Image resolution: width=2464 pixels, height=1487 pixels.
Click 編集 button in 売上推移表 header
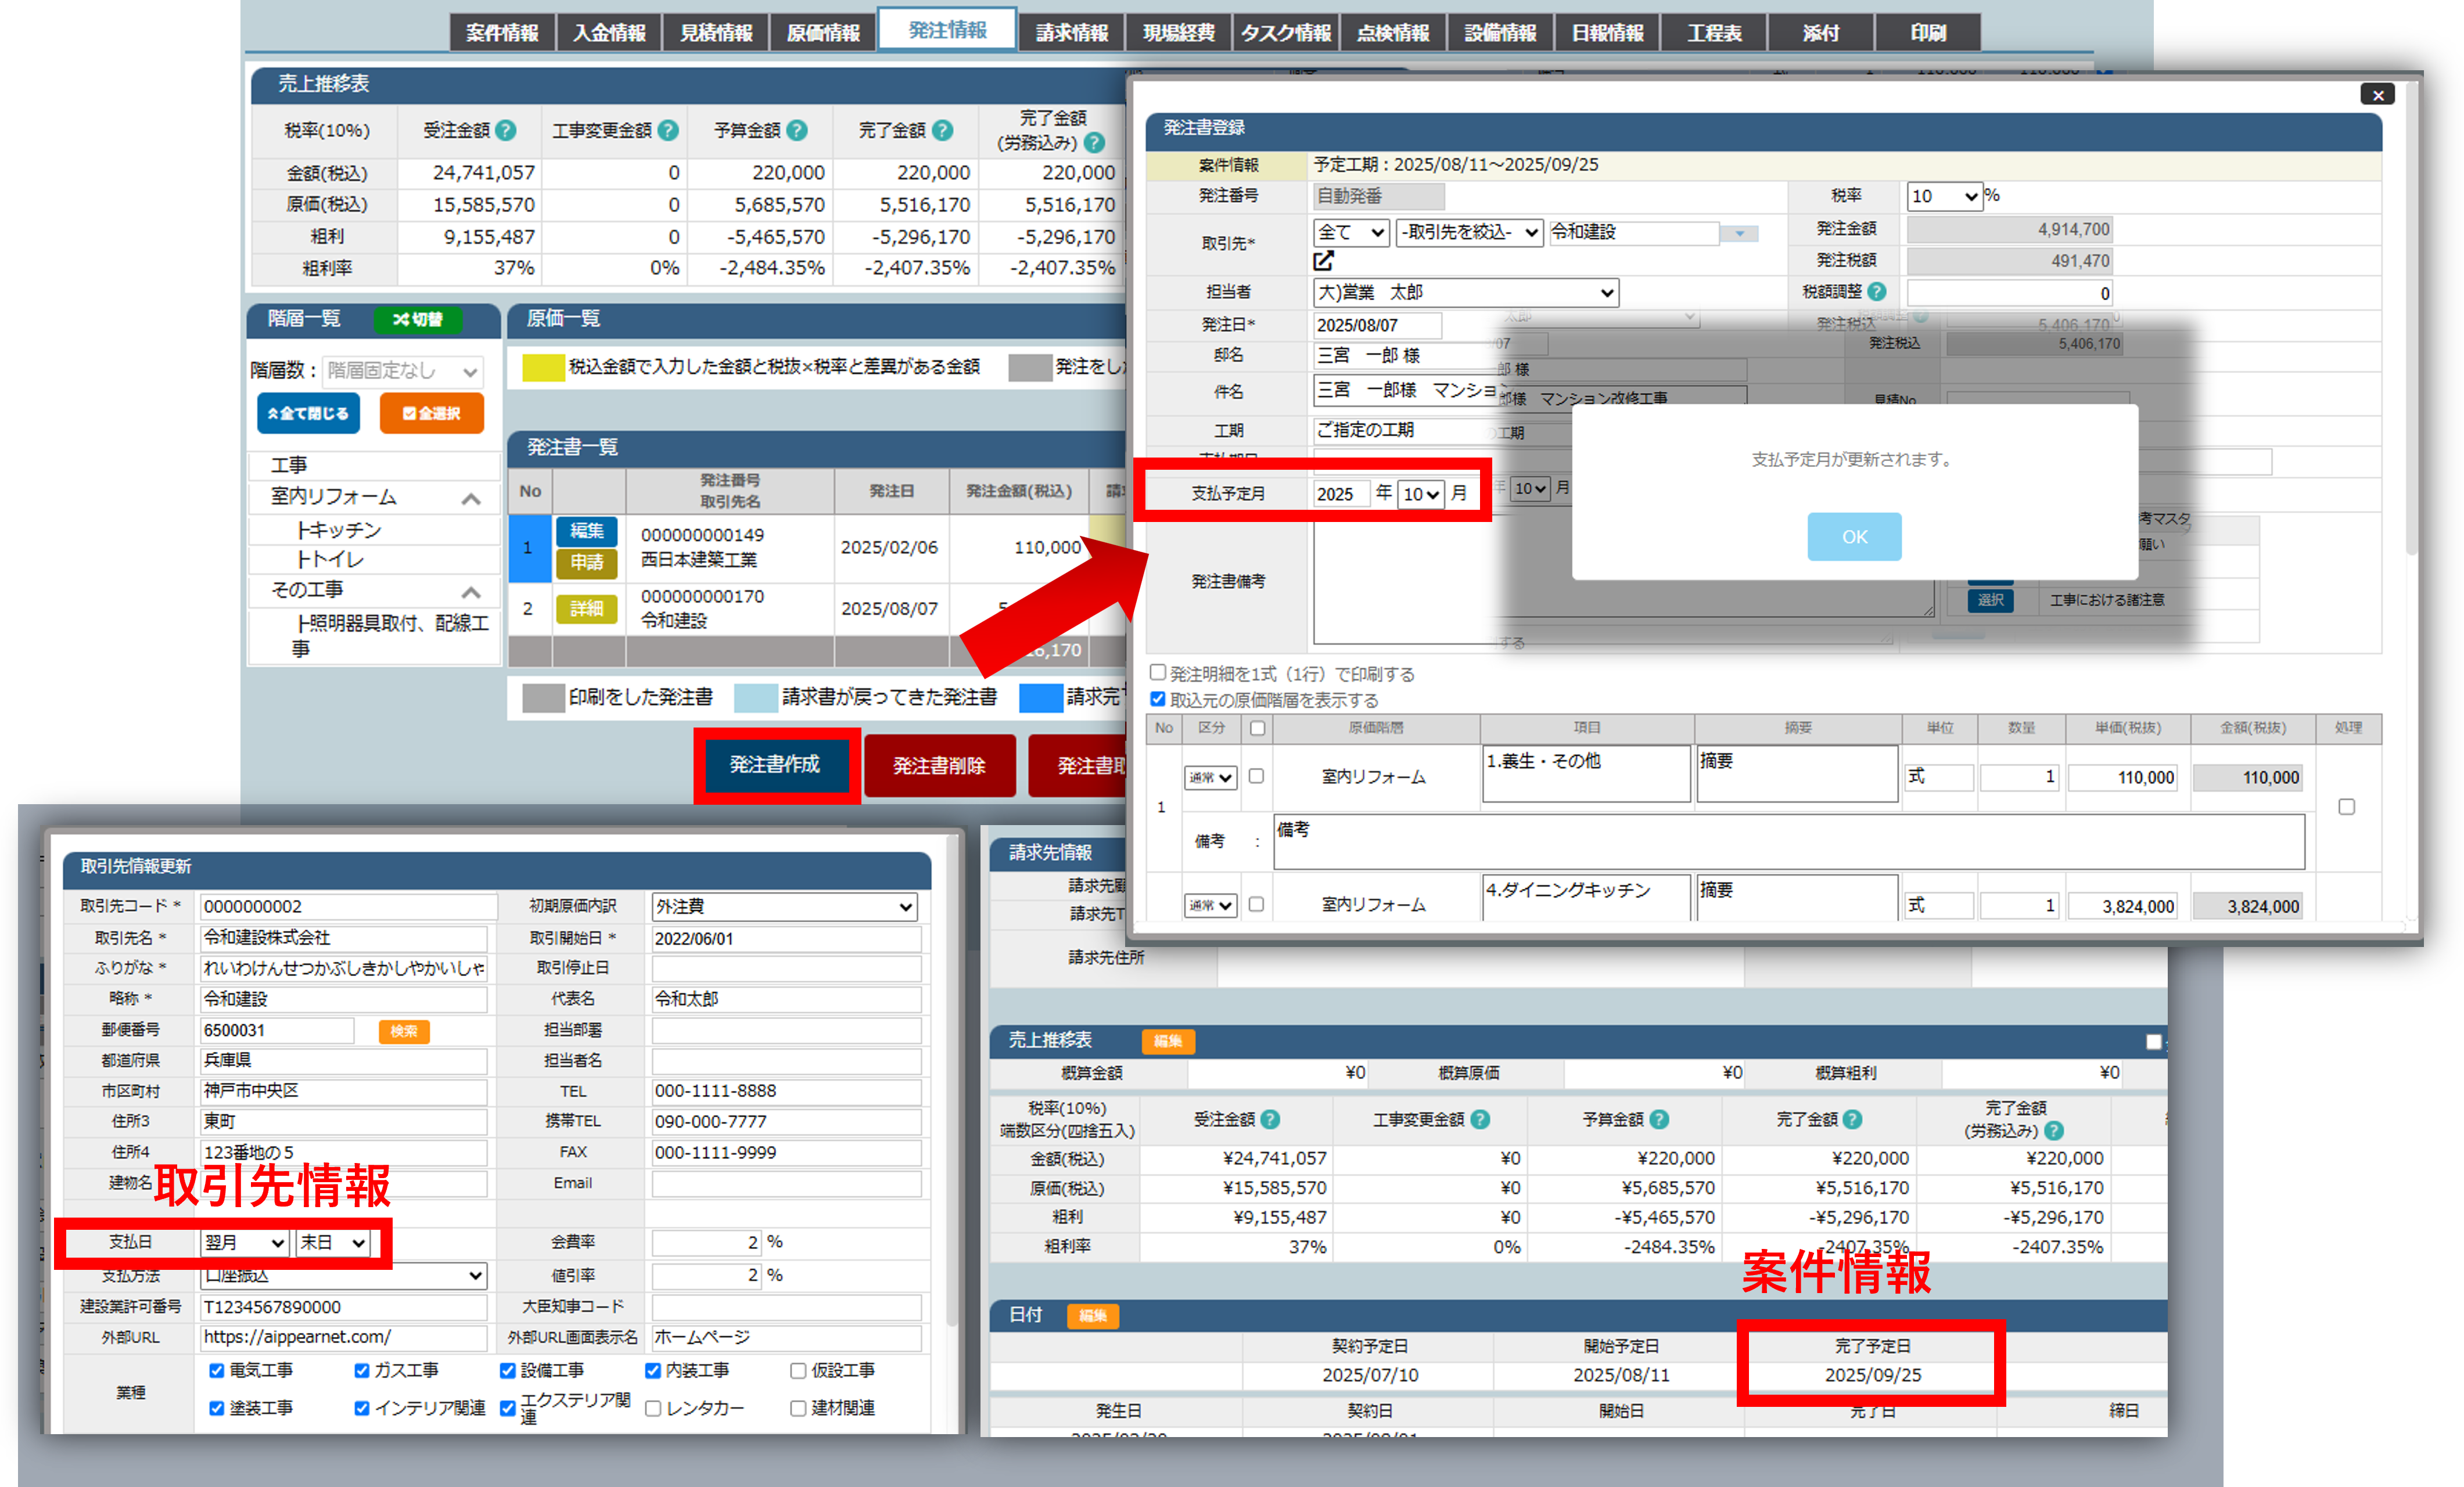click(1168, 1041)
